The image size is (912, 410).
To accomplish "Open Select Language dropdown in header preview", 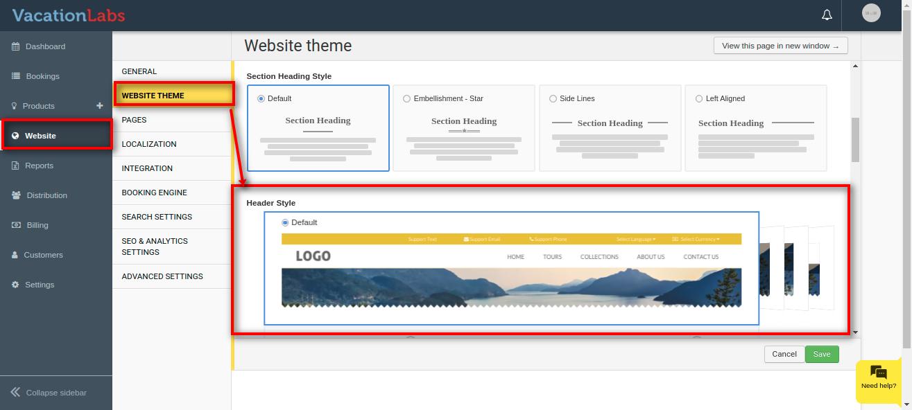I will (x=635, y=239).
